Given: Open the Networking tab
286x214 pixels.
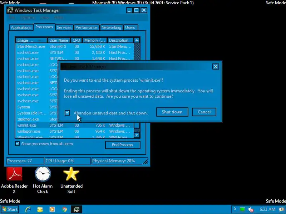Looking at the screenshot, I should coord(111,27).
